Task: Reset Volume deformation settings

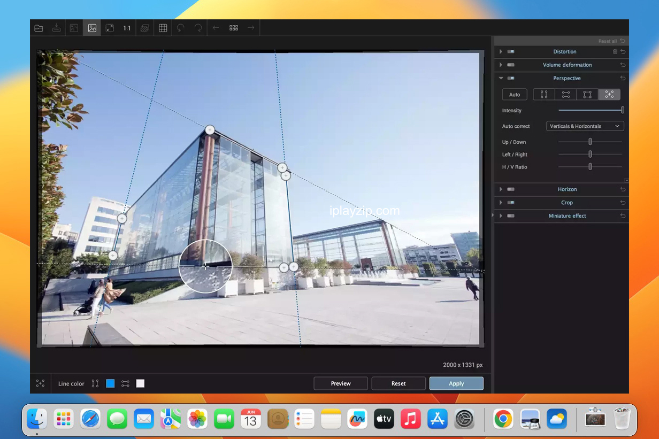Action: pyautogui.click(x=623, y=65)
